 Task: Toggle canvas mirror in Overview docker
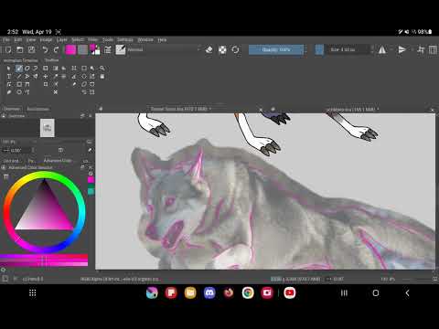tap(60, 150)
